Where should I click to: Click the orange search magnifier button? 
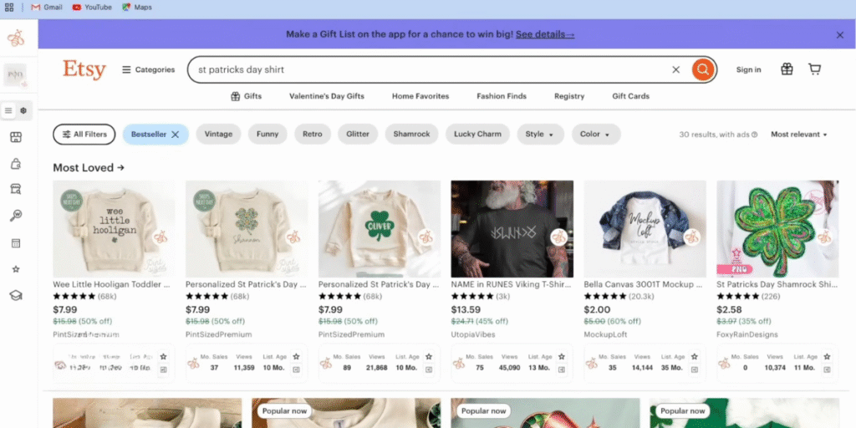tap(703, 70)
